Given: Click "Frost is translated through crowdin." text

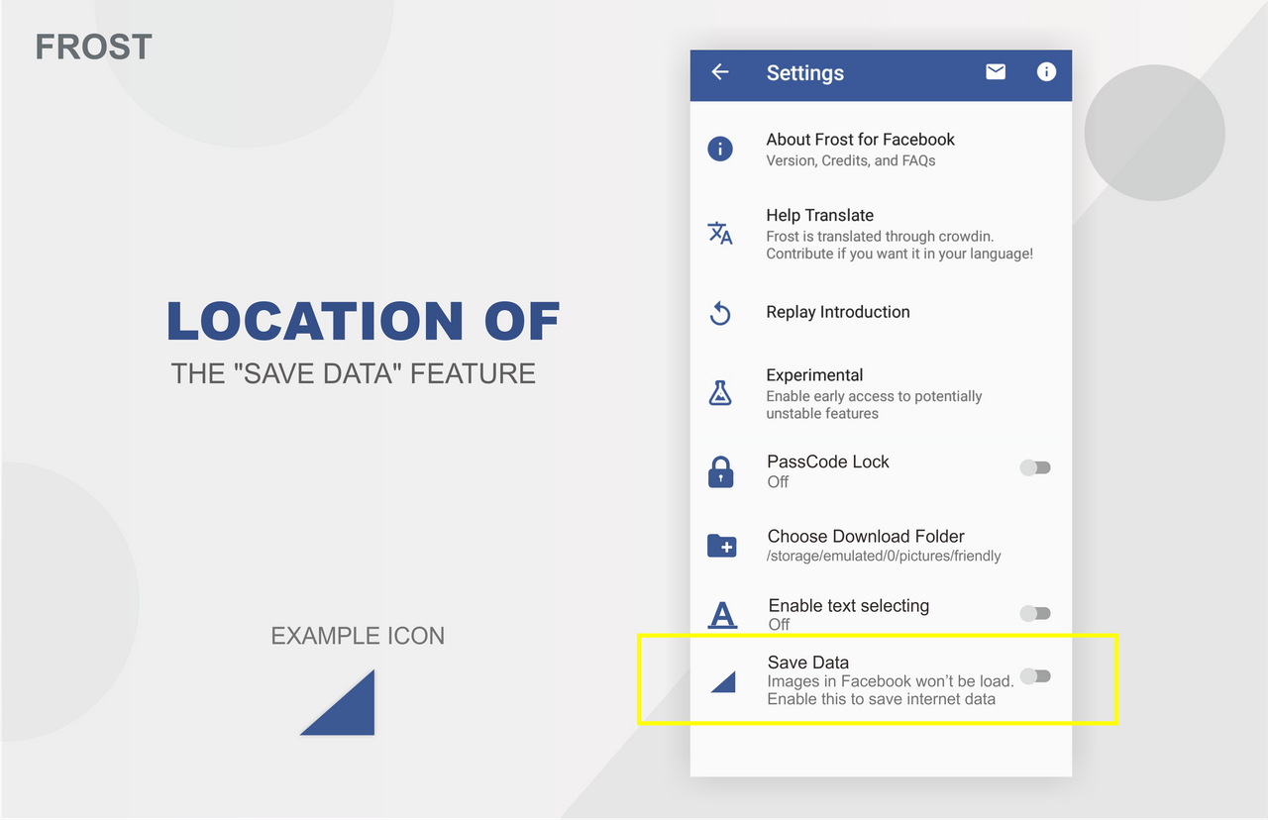Looking at the screenshot, I should (x=880, y=237).
